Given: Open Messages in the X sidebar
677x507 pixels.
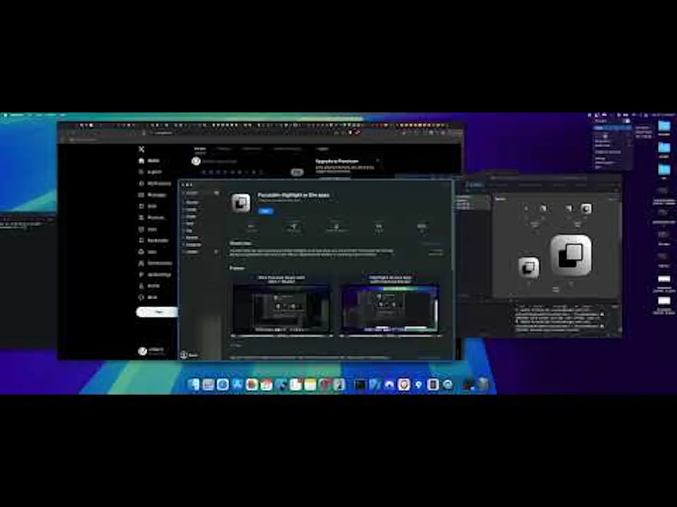Looking at the screenshot, I should coord(153,195).
